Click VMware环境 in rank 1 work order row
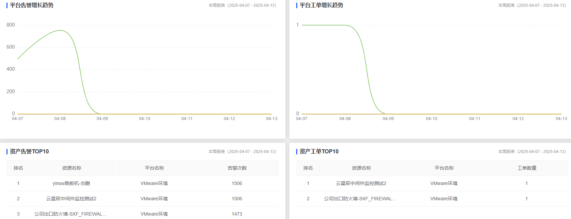Screen dimensions: 571x219 (x=444, y=183)
